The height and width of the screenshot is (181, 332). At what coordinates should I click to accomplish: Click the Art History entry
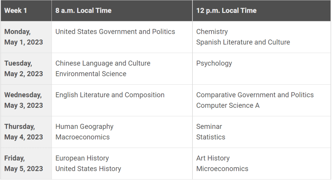(x=213, y=158)
